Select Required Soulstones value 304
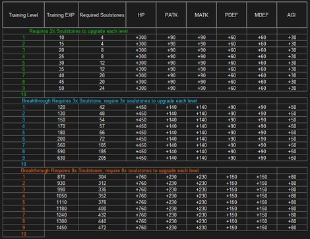The image size is (310, 239). [102, 177]
